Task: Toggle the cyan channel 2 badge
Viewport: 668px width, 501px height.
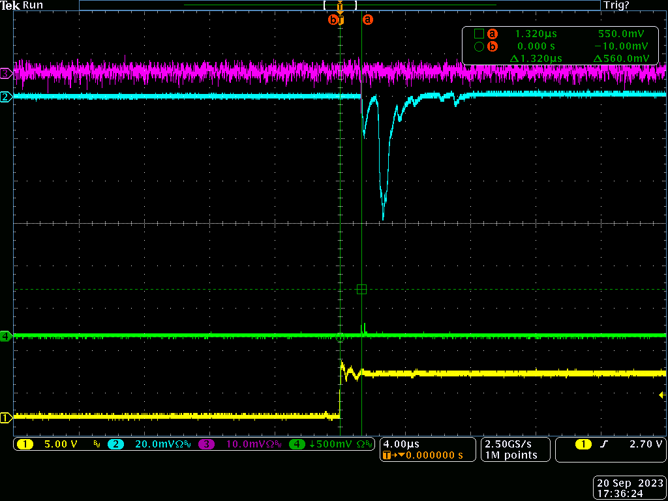Action: pos(115,445)
